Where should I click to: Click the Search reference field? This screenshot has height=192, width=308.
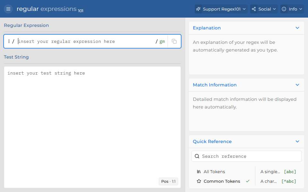pyautogui.click(x=246, y=156)
